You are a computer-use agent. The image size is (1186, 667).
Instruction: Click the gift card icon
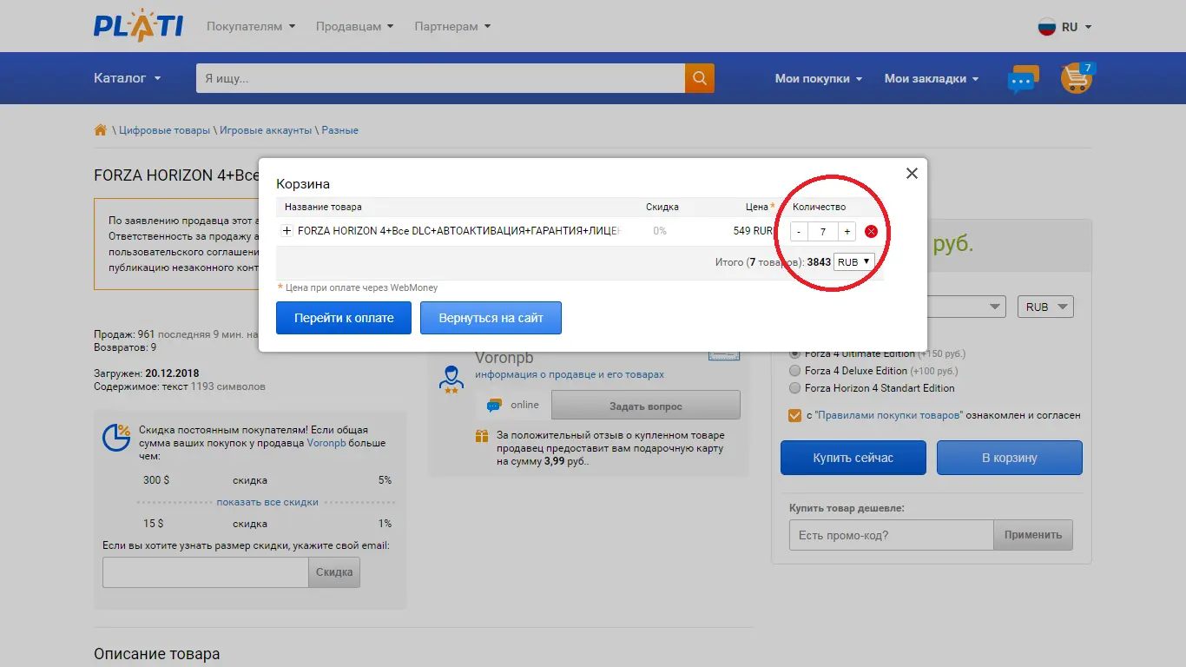(482, 436)
